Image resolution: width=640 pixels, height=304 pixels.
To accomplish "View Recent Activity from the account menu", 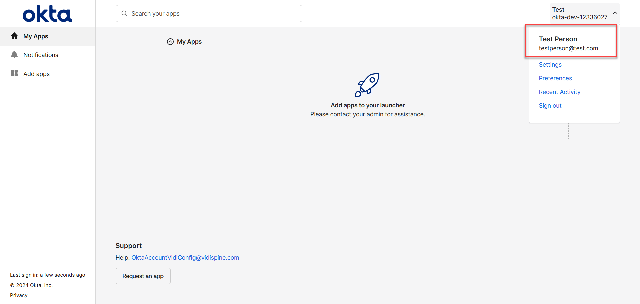I will [x=559, y=92].
